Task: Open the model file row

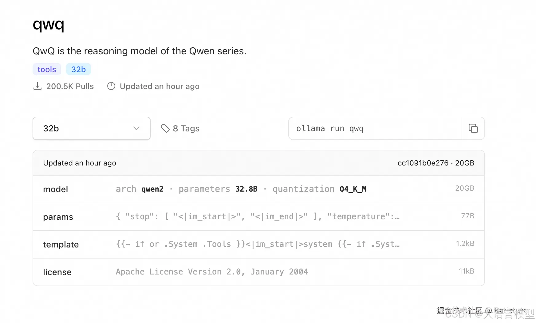Action: pyautogui.click(x=259, y=189)
